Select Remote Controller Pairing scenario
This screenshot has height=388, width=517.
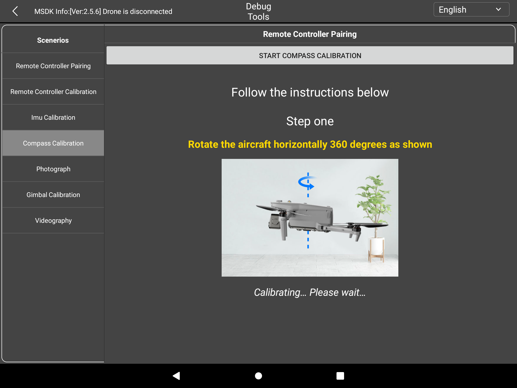click(53, 66)
